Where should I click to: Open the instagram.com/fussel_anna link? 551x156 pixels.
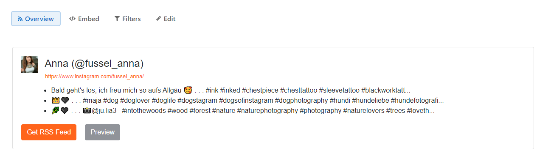click(x=94, y=77)
